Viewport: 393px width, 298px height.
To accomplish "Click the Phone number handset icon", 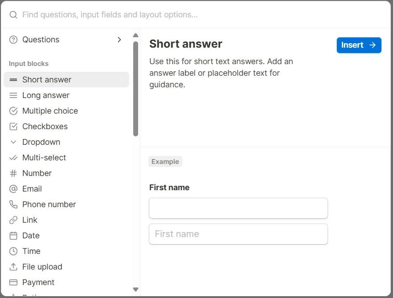I will [13, 204].
